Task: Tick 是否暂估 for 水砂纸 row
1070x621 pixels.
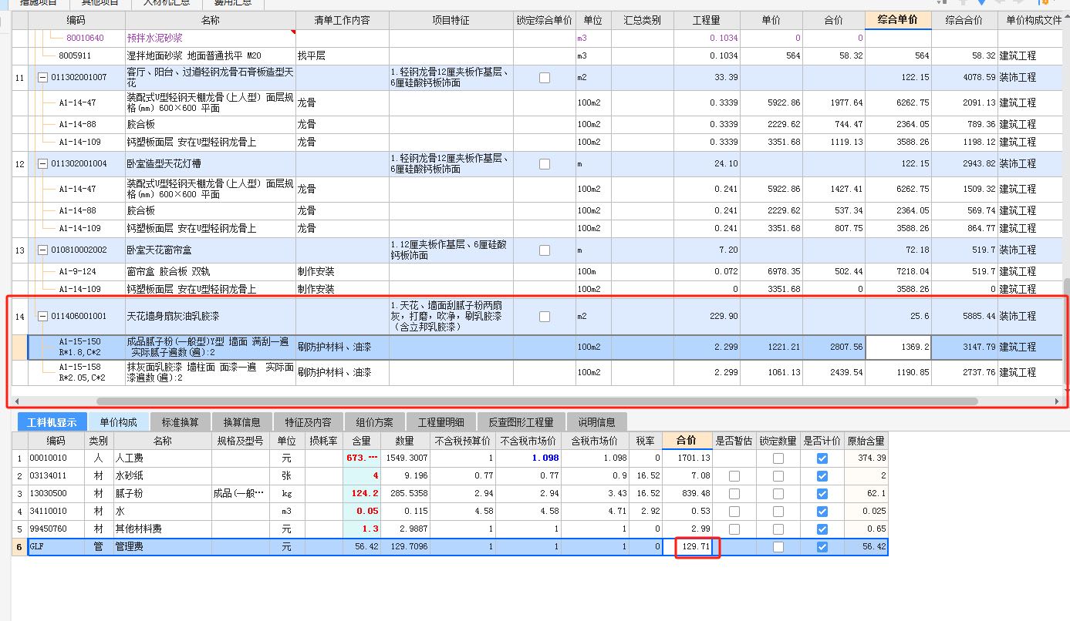Action: click(734, 476)
